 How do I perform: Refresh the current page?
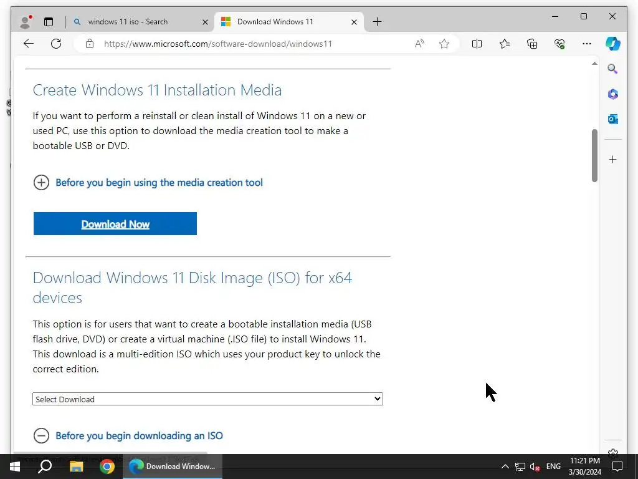tap(56, 44)
